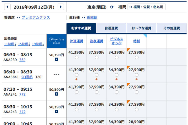The width and height of the screenshot is (188, 125).
Task: Select the その他運賃 tab
Action: [172, 28]
